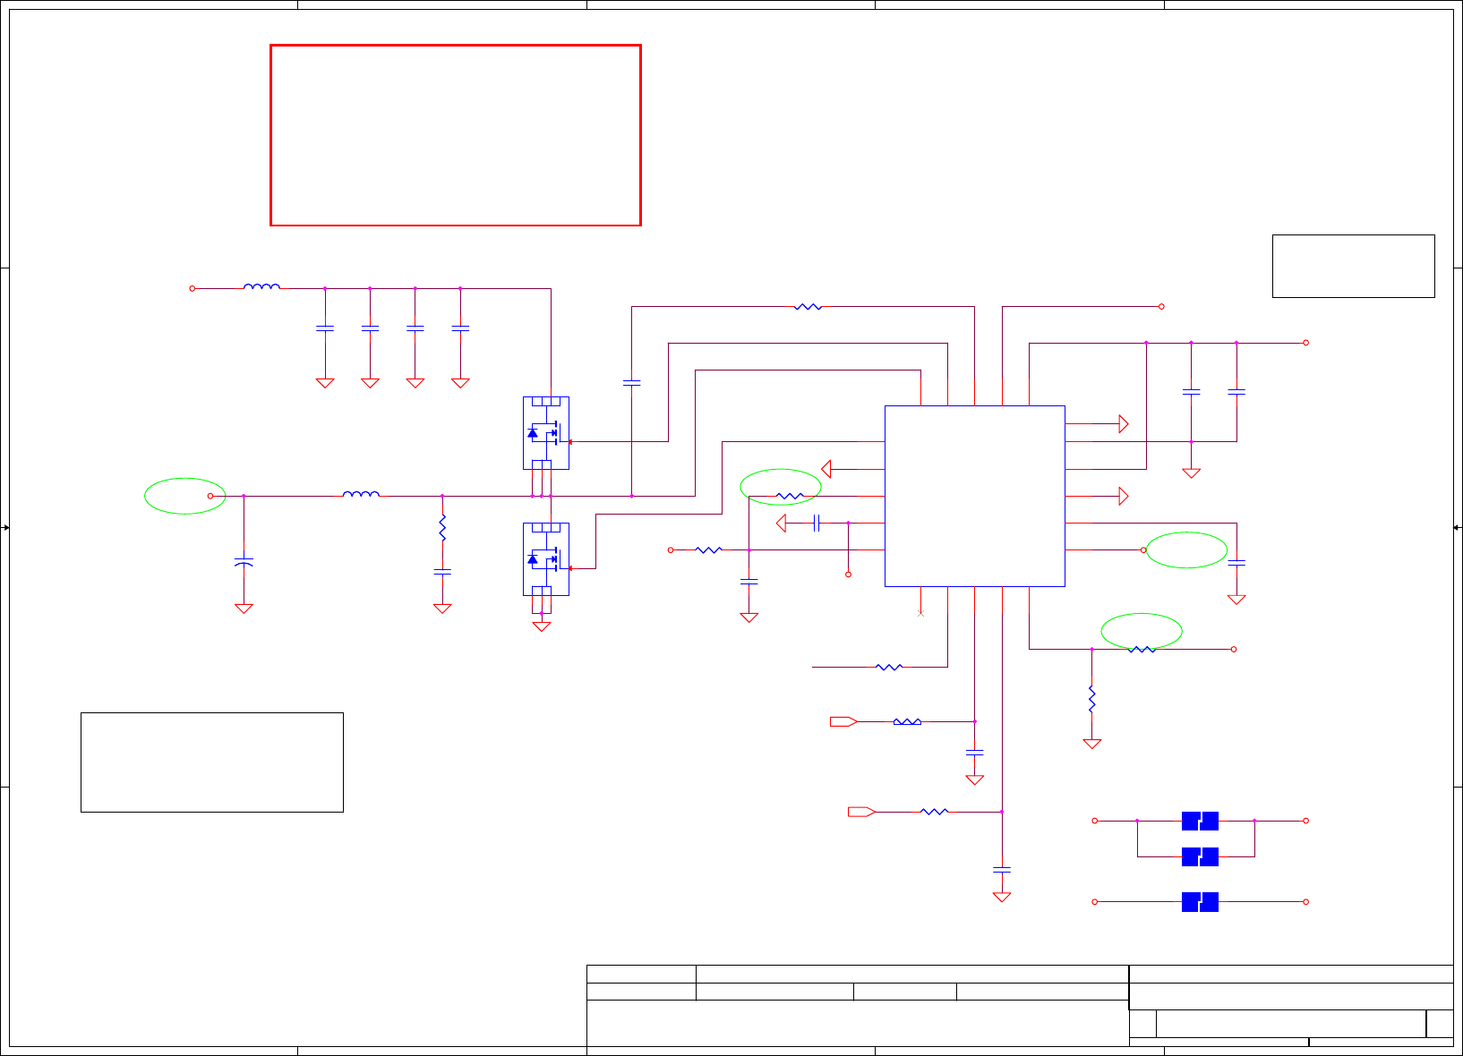Click the vertical resistor above ground right of the IC
Screen dimensions: 1463x1056
pos(1091,698)
